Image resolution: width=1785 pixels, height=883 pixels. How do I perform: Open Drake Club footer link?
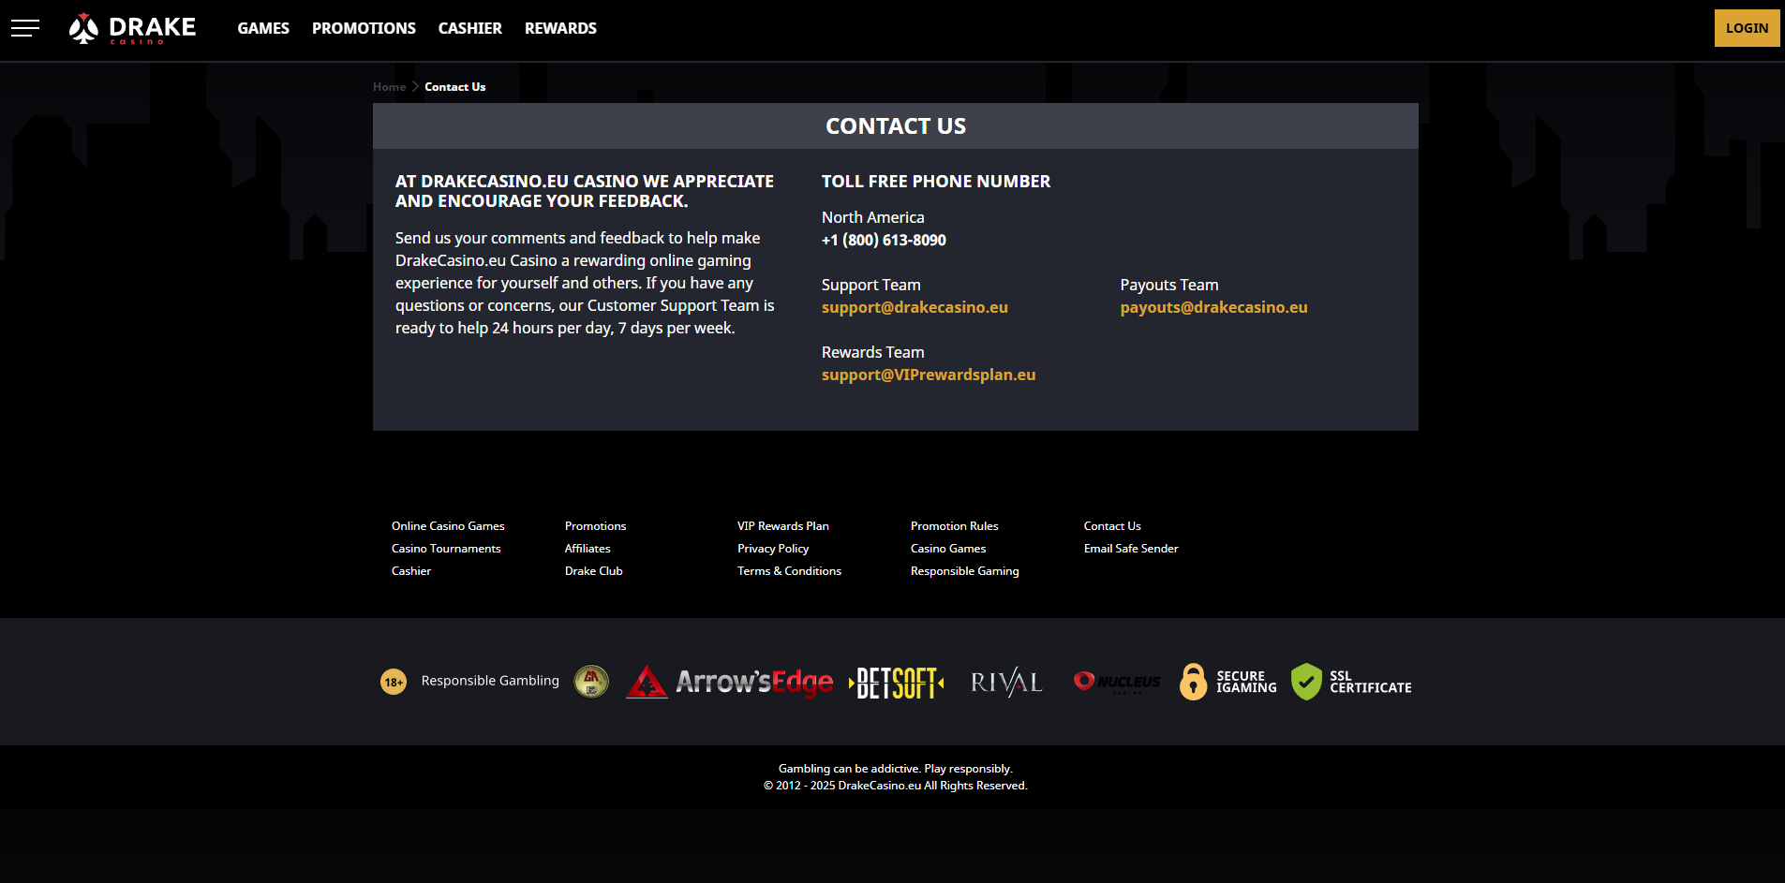pyautogui.click(x=593, y=571)
